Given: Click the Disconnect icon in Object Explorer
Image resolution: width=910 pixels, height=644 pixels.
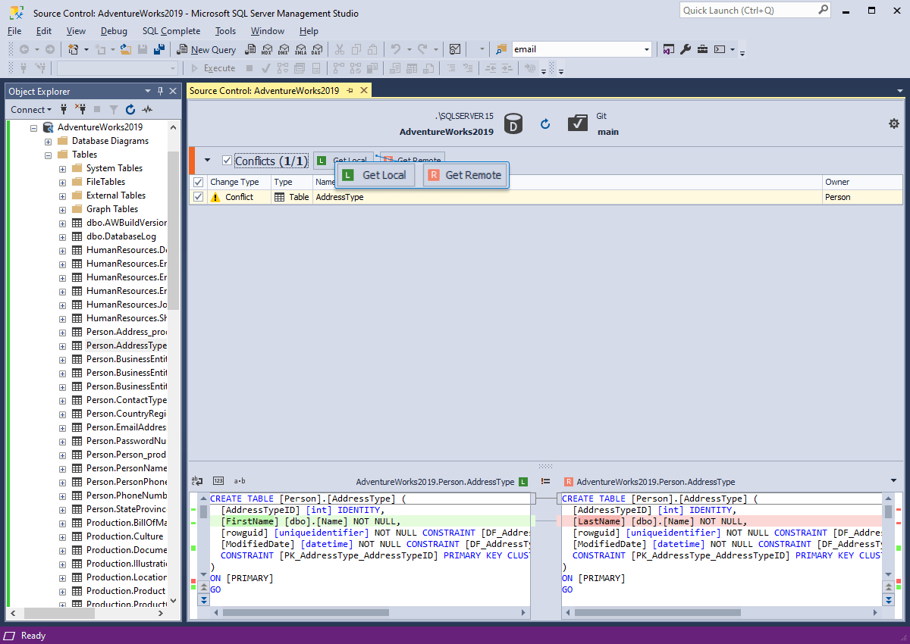Looking at the screenshot, I should tap(80, 109).
